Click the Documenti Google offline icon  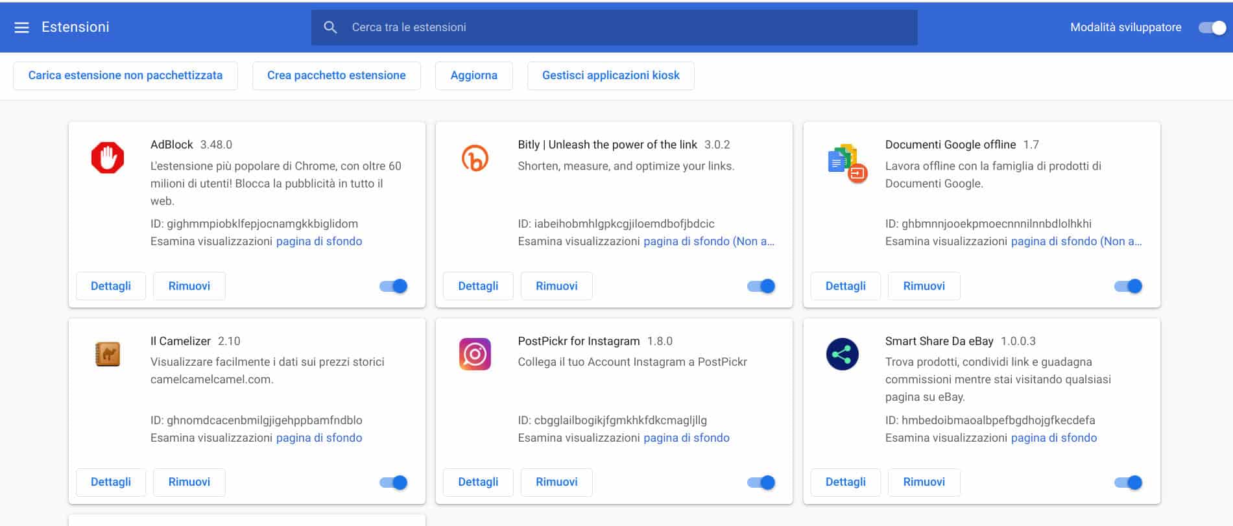pos(848,163)
